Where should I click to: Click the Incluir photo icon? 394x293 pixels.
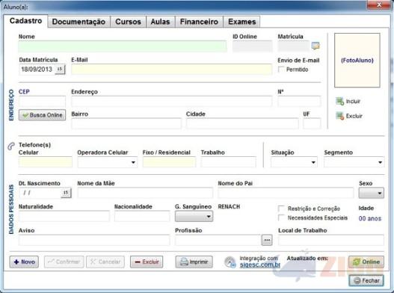[339, 101]
